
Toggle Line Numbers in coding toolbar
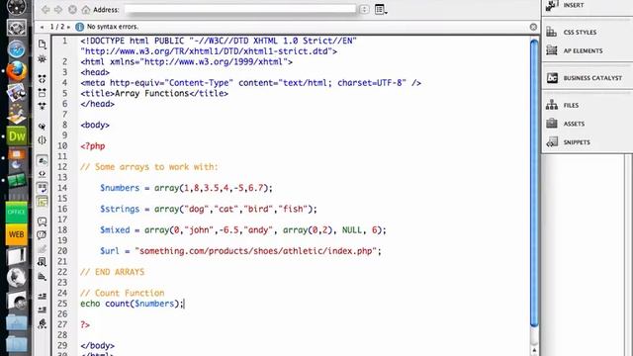pyautogui.click(x=42, y=160)
